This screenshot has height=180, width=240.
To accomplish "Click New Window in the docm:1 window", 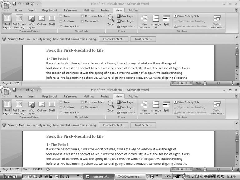I will coord(144,107).
